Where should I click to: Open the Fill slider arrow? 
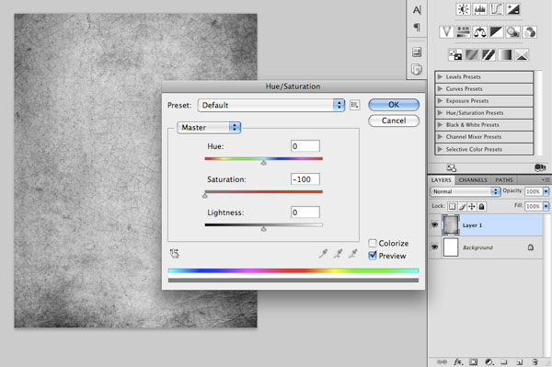(546, 206)
